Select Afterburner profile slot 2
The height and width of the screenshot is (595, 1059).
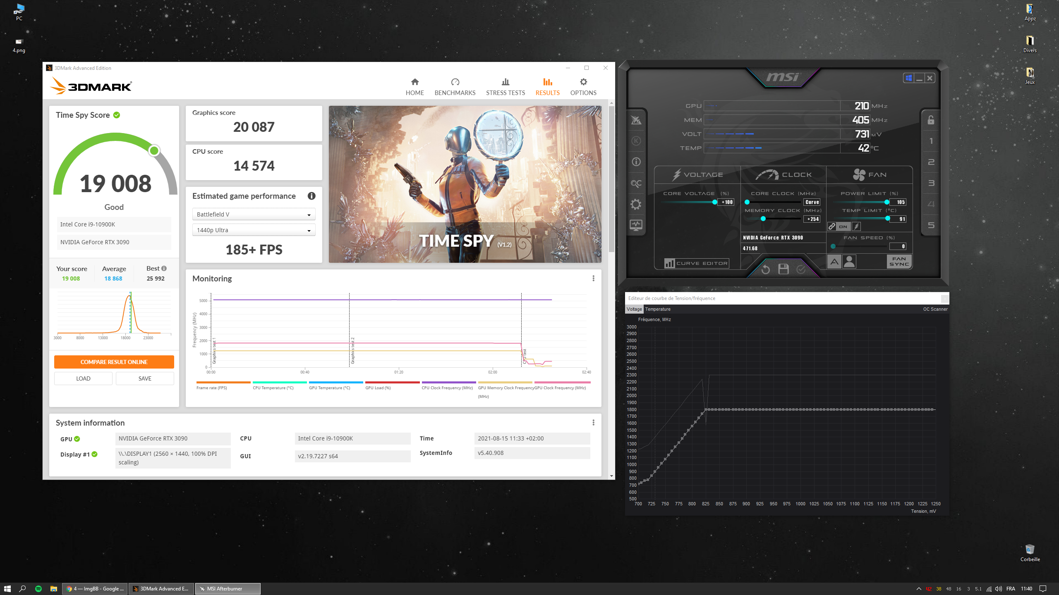tap(931, 162)
